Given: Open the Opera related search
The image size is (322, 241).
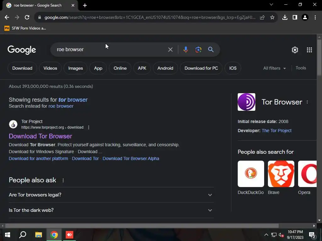Looking at the screenshot, I should coord(307,178).
